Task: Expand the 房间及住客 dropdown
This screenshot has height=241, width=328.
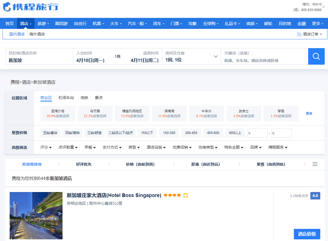Action: pos(216,56)
